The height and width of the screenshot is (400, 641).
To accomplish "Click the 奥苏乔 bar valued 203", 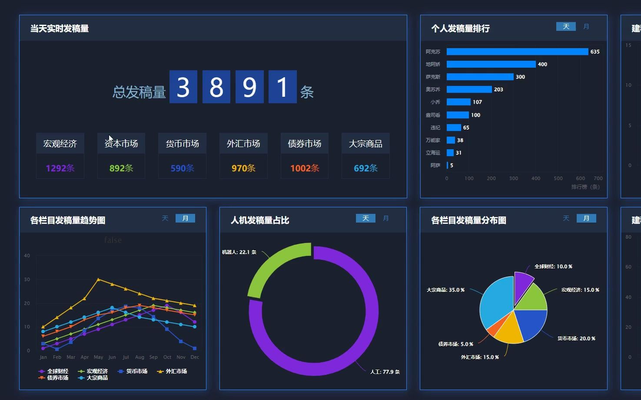I will pos(469,89).
